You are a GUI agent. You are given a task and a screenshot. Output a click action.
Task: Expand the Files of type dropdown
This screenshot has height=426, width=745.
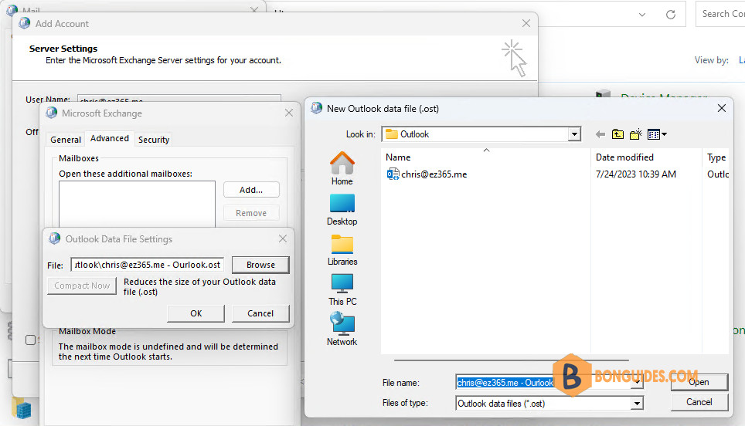click(637, 404)
